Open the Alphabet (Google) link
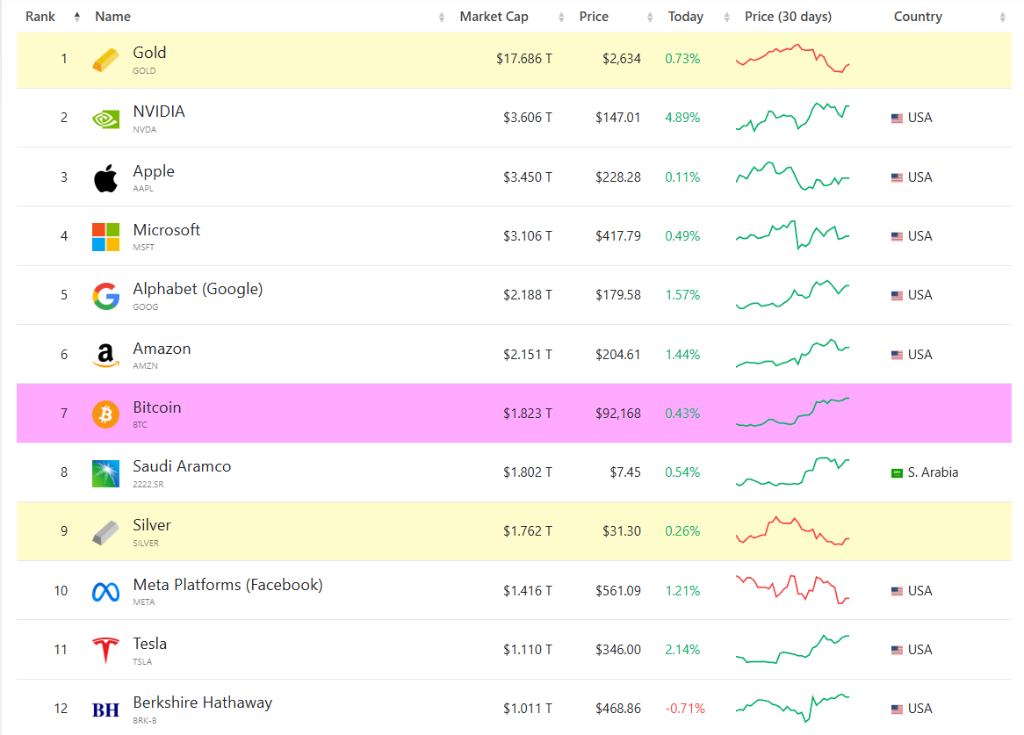1024x735 pixels. 198,289
